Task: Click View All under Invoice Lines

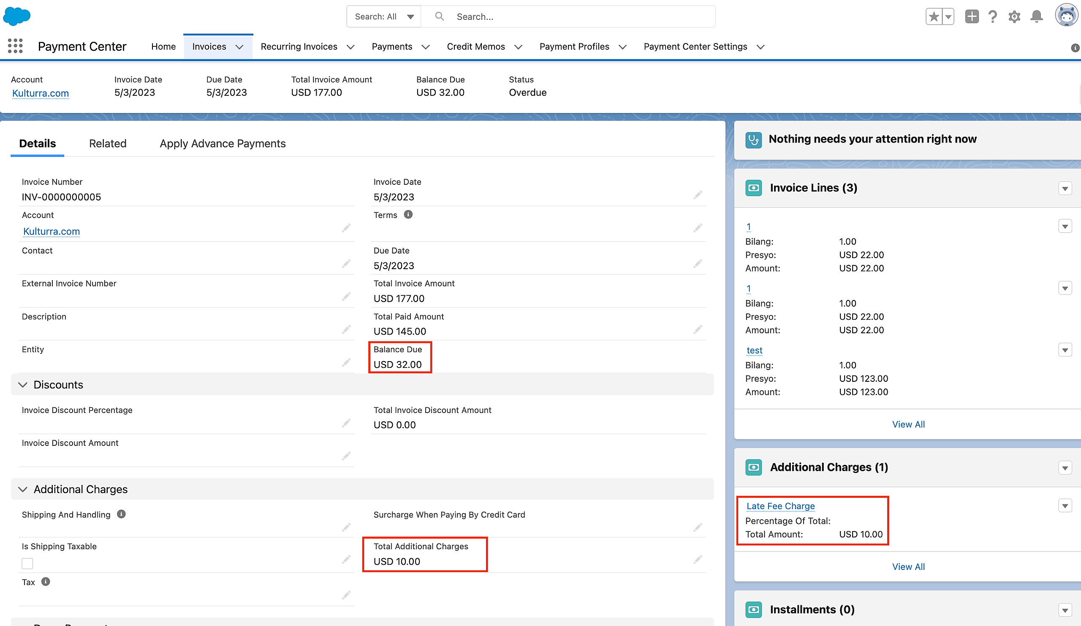Action: (x=908, y=424)
